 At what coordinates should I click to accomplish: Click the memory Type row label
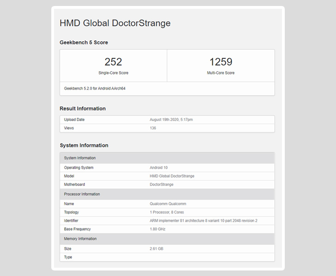(x=68, y=257)
